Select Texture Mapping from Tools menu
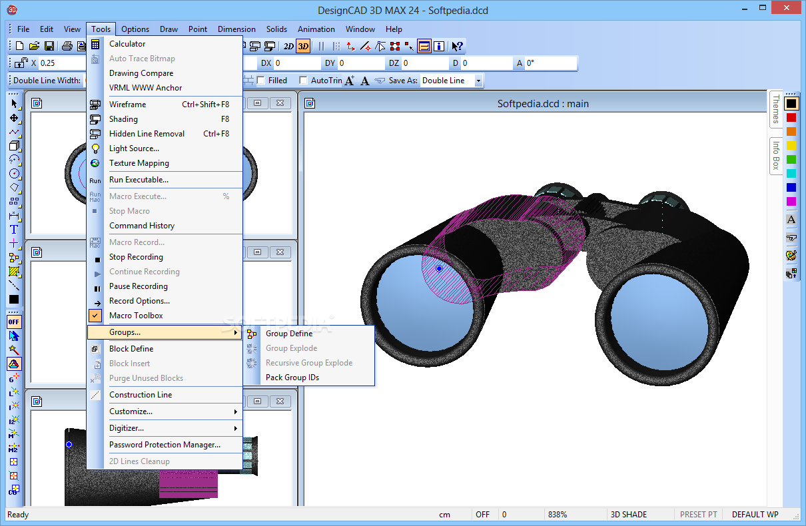Image resolution: width=806 pixels, height=526 pixels. [165, 163]
